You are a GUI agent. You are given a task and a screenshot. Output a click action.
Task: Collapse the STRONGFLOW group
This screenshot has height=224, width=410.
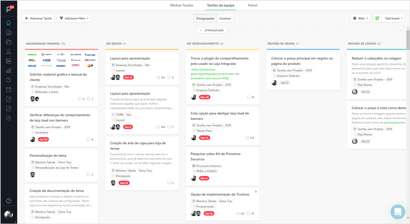(211, 30)
